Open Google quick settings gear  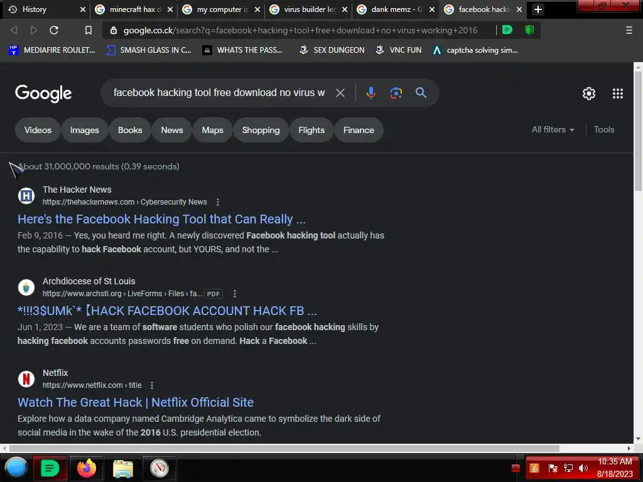[x=589, y=94]
